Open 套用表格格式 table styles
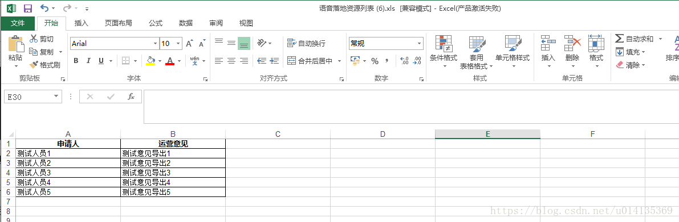This screenshot has width=679, height=222. click(x=477, y=53)
